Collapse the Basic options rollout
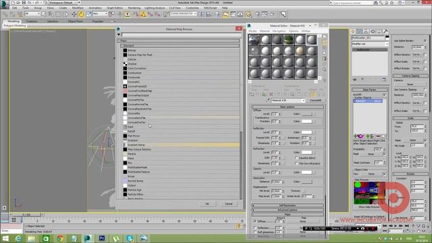The width and height of the screenshot is (432, 243). point(288,107)
